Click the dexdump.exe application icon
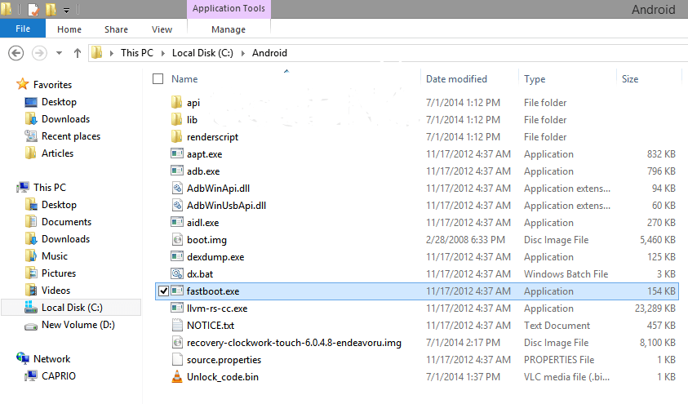Viewport: 688px width, 404px height. coord(177,256)
